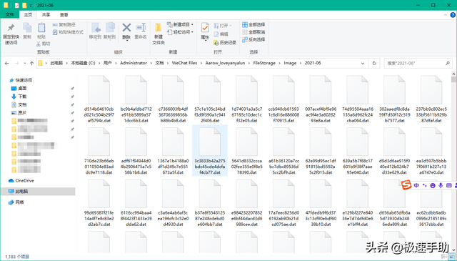Click the Up one level arrow

tap(31, 64)
